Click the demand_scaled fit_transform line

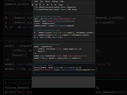[54, 26]
